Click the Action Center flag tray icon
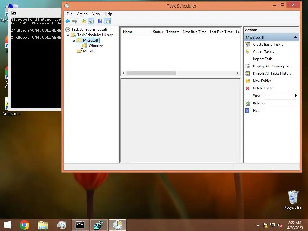This screenshot has width=308, height=231. (x=265, y=225)
